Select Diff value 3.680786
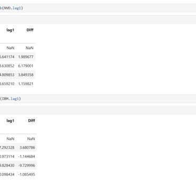196x191 pixels. pos(27,148)
